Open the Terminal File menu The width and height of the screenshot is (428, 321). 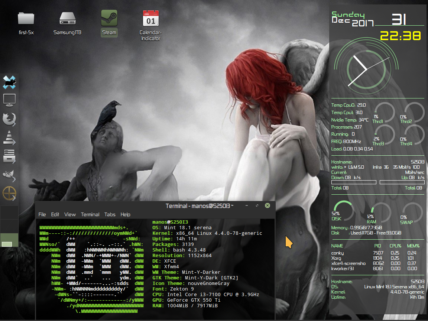pyautogui.click(x=42, y=214)
